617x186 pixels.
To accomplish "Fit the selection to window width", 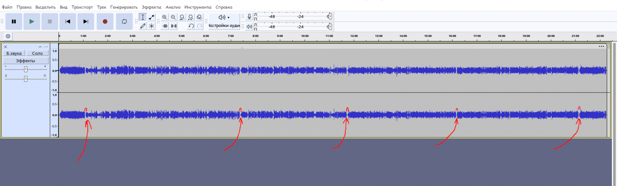I will click(182, 17).
